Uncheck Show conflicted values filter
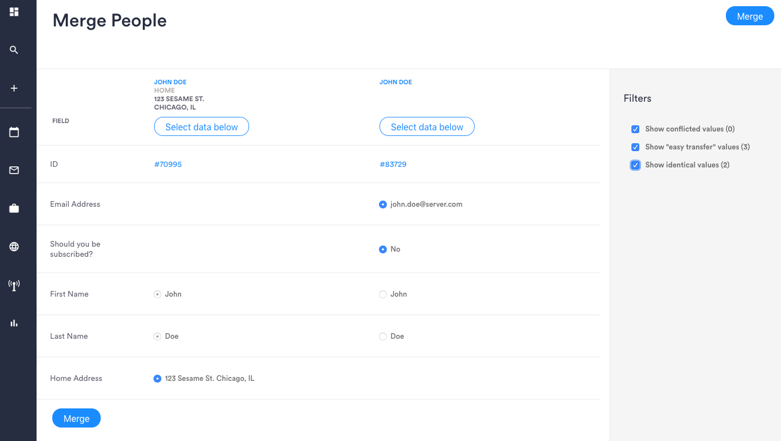 tap(635, 129)
